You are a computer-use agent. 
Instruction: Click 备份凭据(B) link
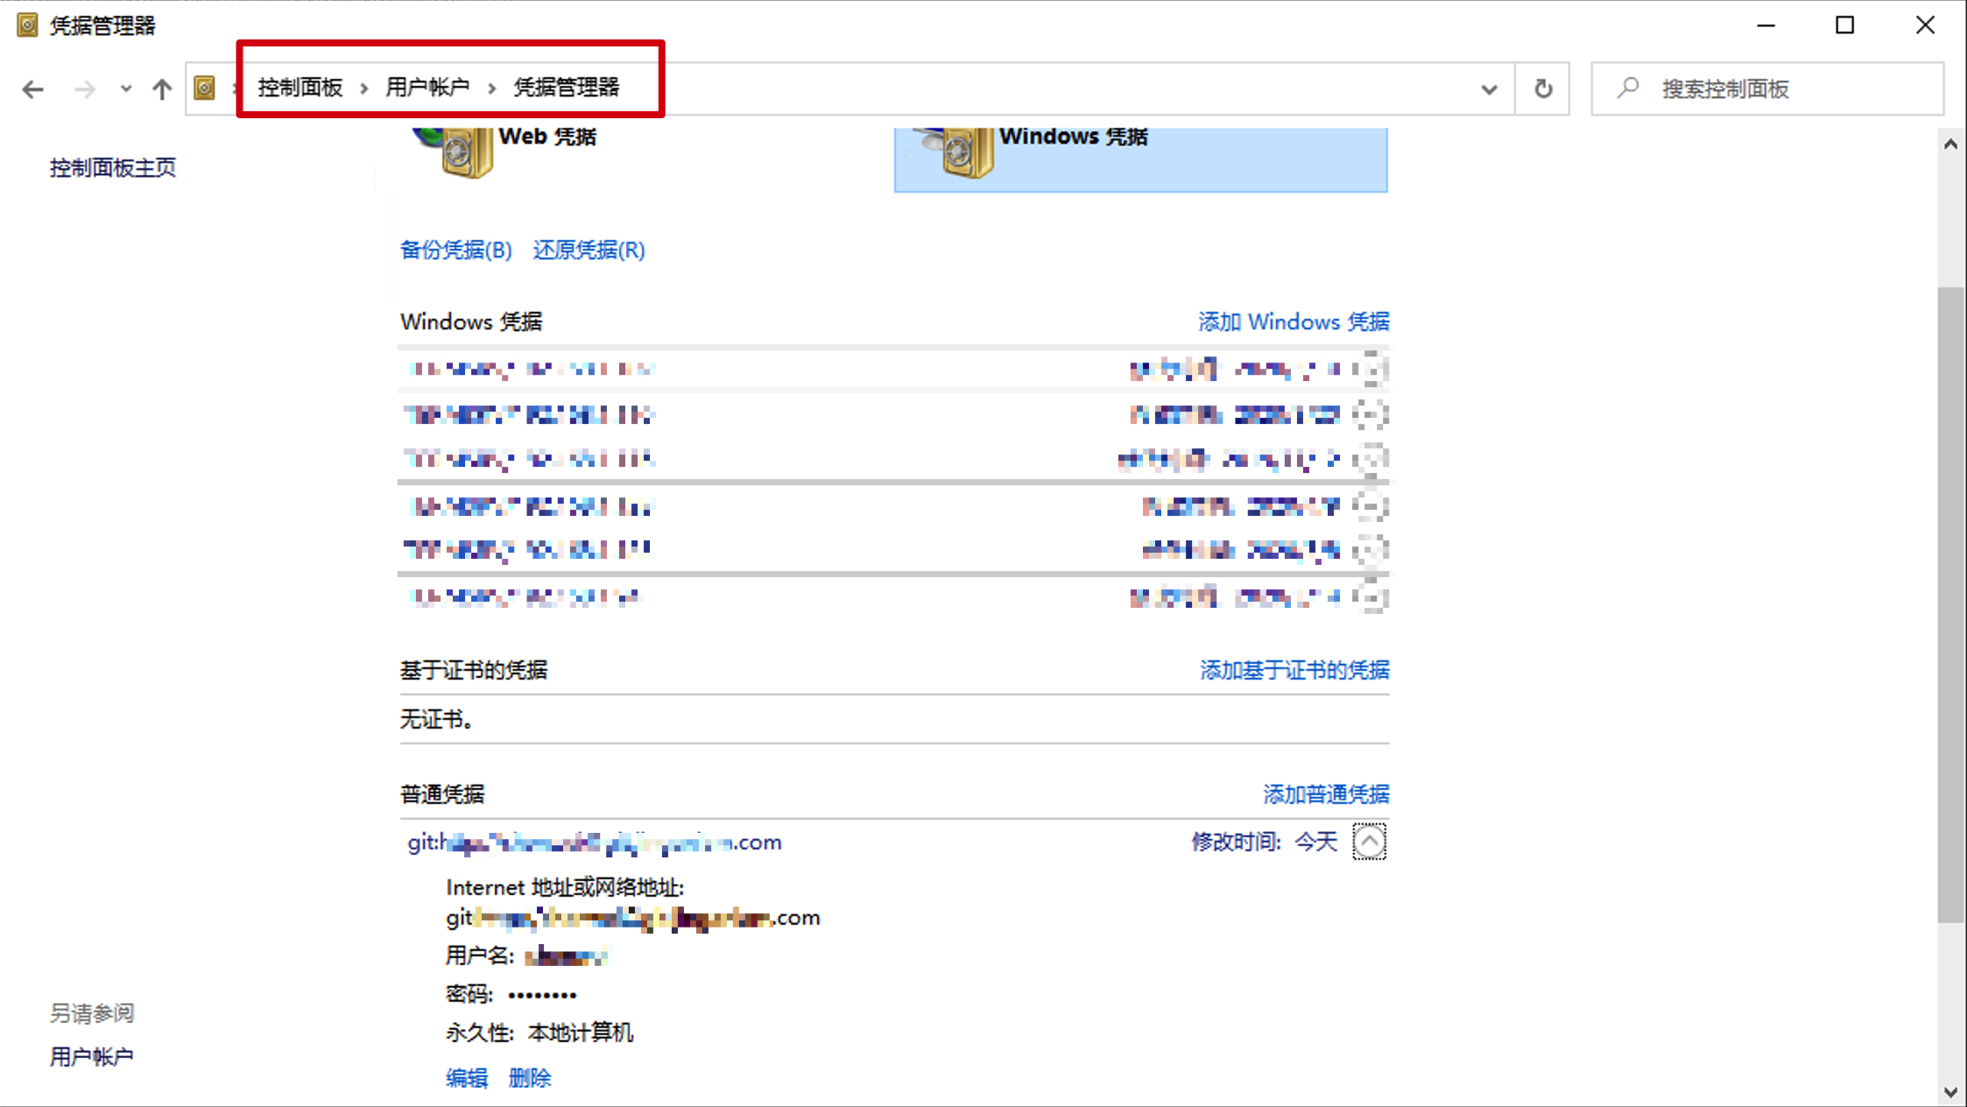[x=456, y=250]
